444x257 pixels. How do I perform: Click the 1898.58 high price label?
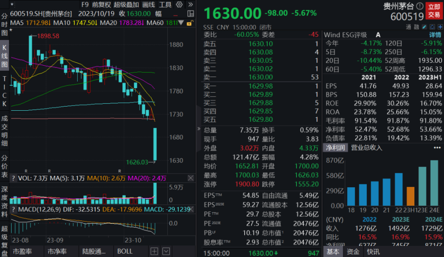coord(48,36)
